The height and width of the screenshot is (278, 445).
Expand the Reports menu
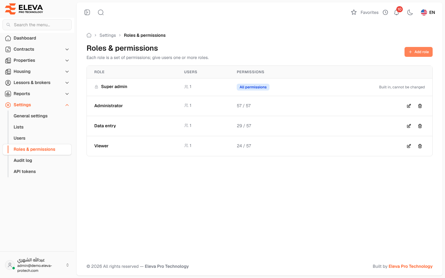pyautogui.click(x=37, y=94)
